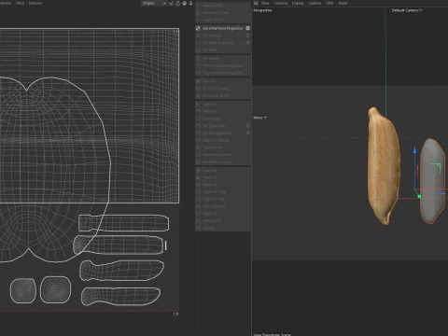Open the viewport Options menu
This screenshot has width=448, height=336.
coord(315,3)
